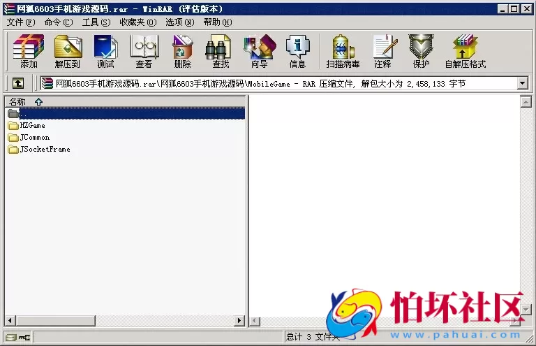Open the 文件(F) menu
Screen dimensions: 536x346
[x=21, y=22]
